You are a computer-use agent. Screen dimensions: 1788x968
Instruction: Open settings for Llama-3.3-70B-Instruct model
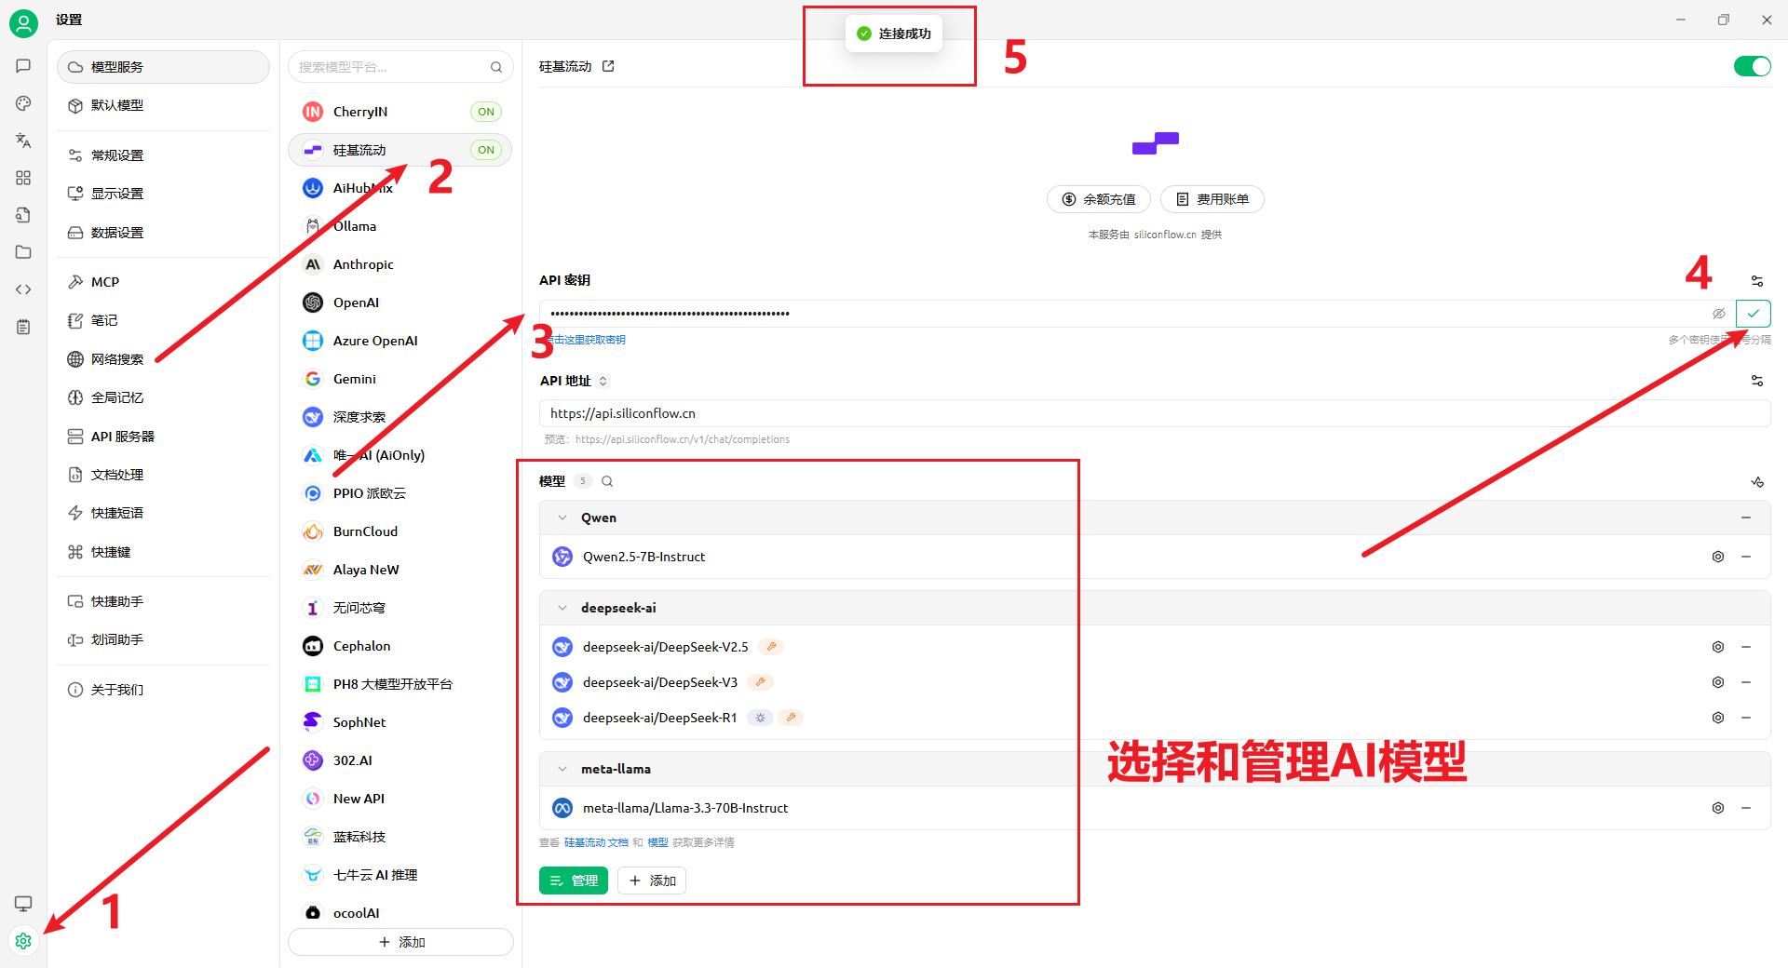(x=1718, y=808)
